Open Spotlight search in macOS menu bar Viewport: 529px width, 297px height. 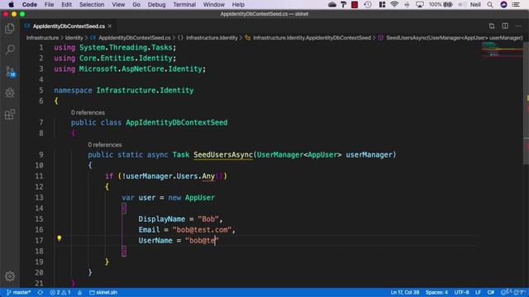pos(490,4)
